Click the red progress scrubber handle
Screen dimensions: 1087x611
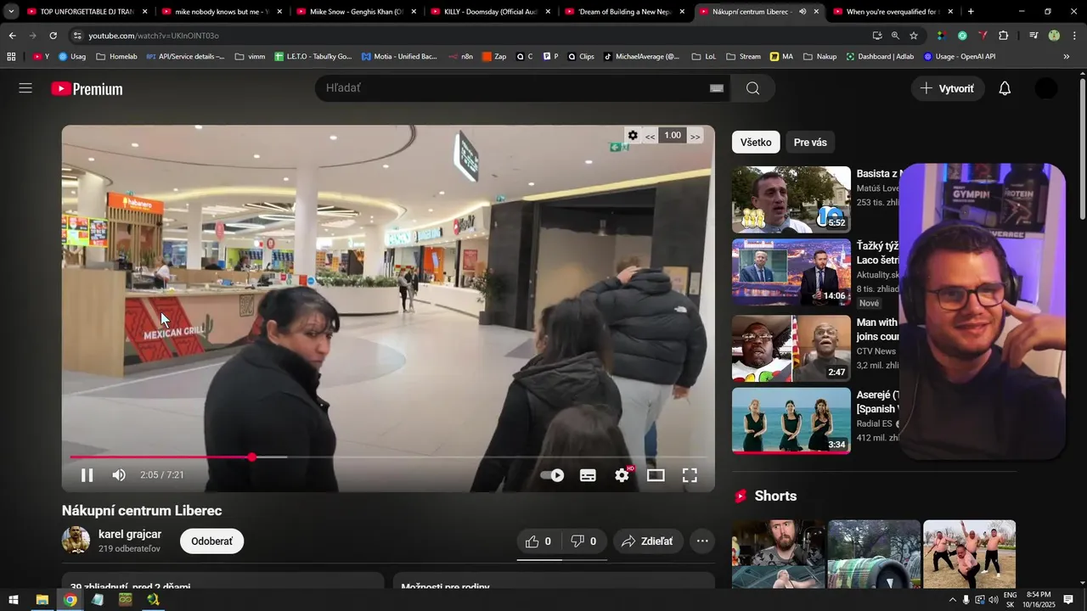tap(252, 457)
